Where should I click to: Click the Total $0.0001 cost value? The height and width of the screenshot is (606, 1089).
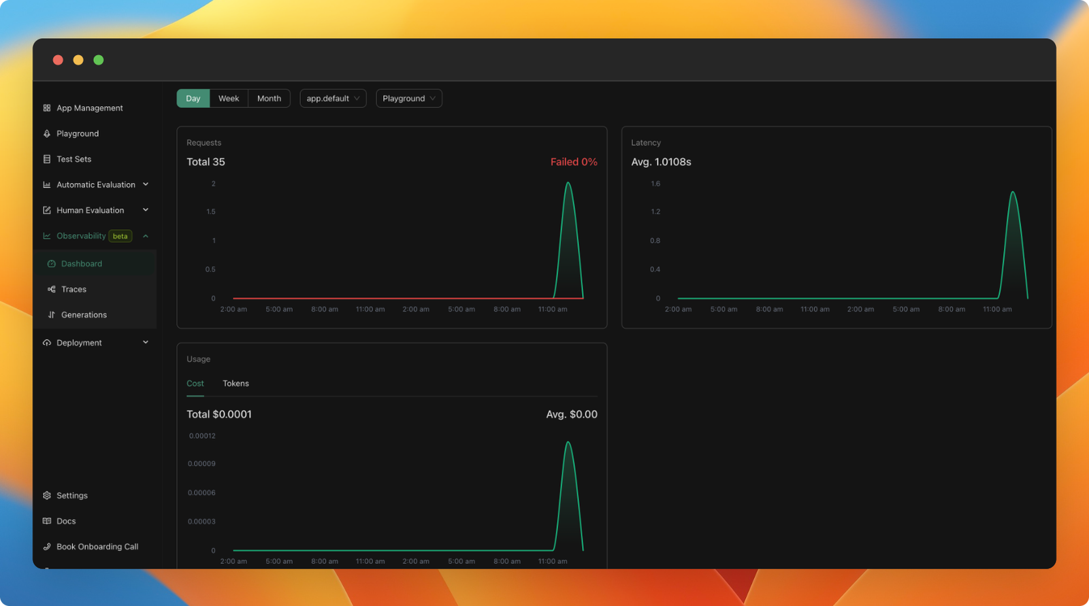click(x=219, y=414)
